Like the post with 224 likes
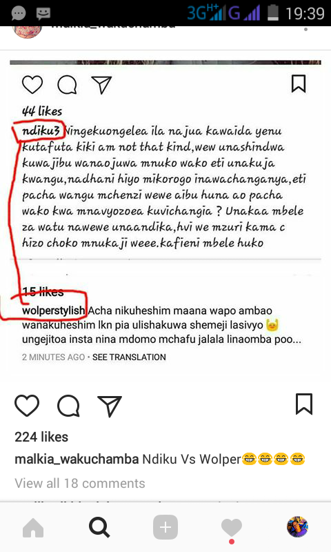Screen dimensions: 331x552 click(27, 405)
